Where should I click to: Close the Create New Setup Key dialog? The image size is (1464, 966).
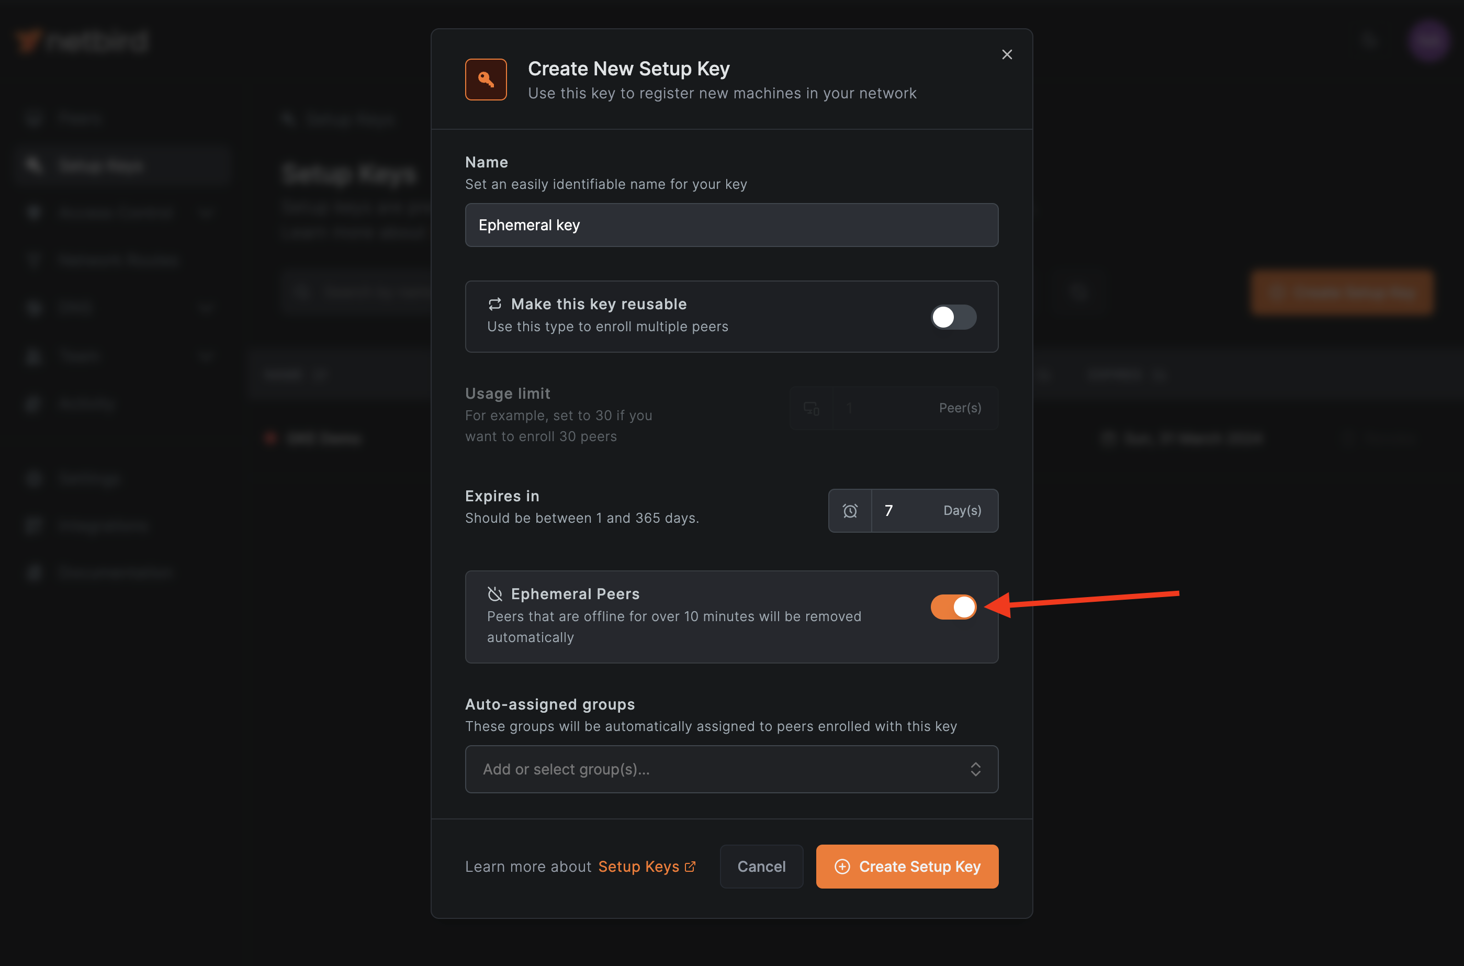[1007, 54]
